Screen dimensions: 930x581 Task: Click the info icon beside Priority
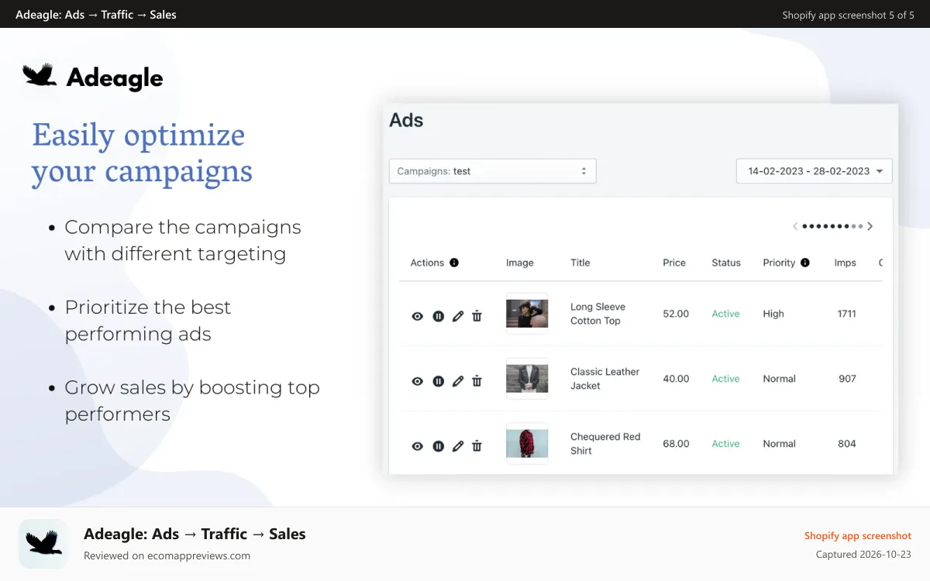[805, 263]
